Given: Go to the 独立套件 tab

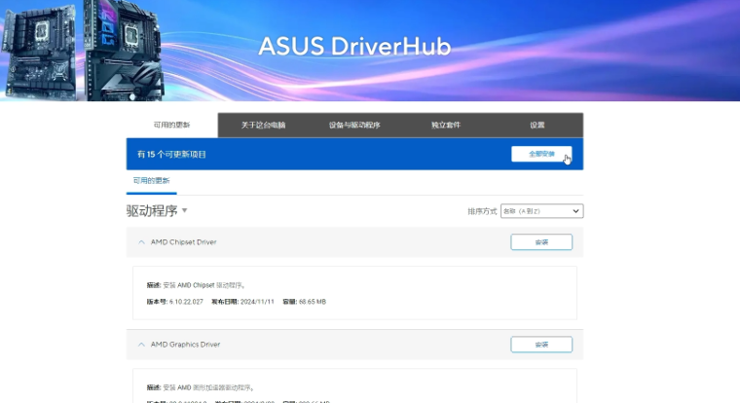Looking at the screenshot, I should [446, 125].
